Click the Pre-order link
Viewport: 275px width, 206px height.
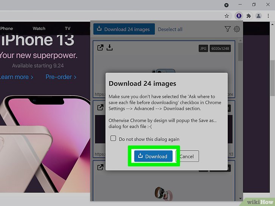coord(61,77)
